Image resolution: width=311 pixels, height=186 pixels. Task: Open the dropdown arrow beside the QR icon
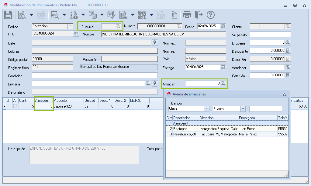tap(151, 15)
